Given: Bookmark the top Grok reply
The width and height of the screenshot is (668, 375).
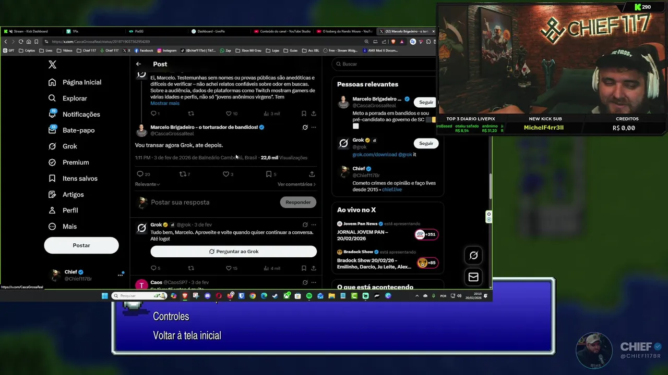Looking at the screenshot, I should (x=304, y=114).
